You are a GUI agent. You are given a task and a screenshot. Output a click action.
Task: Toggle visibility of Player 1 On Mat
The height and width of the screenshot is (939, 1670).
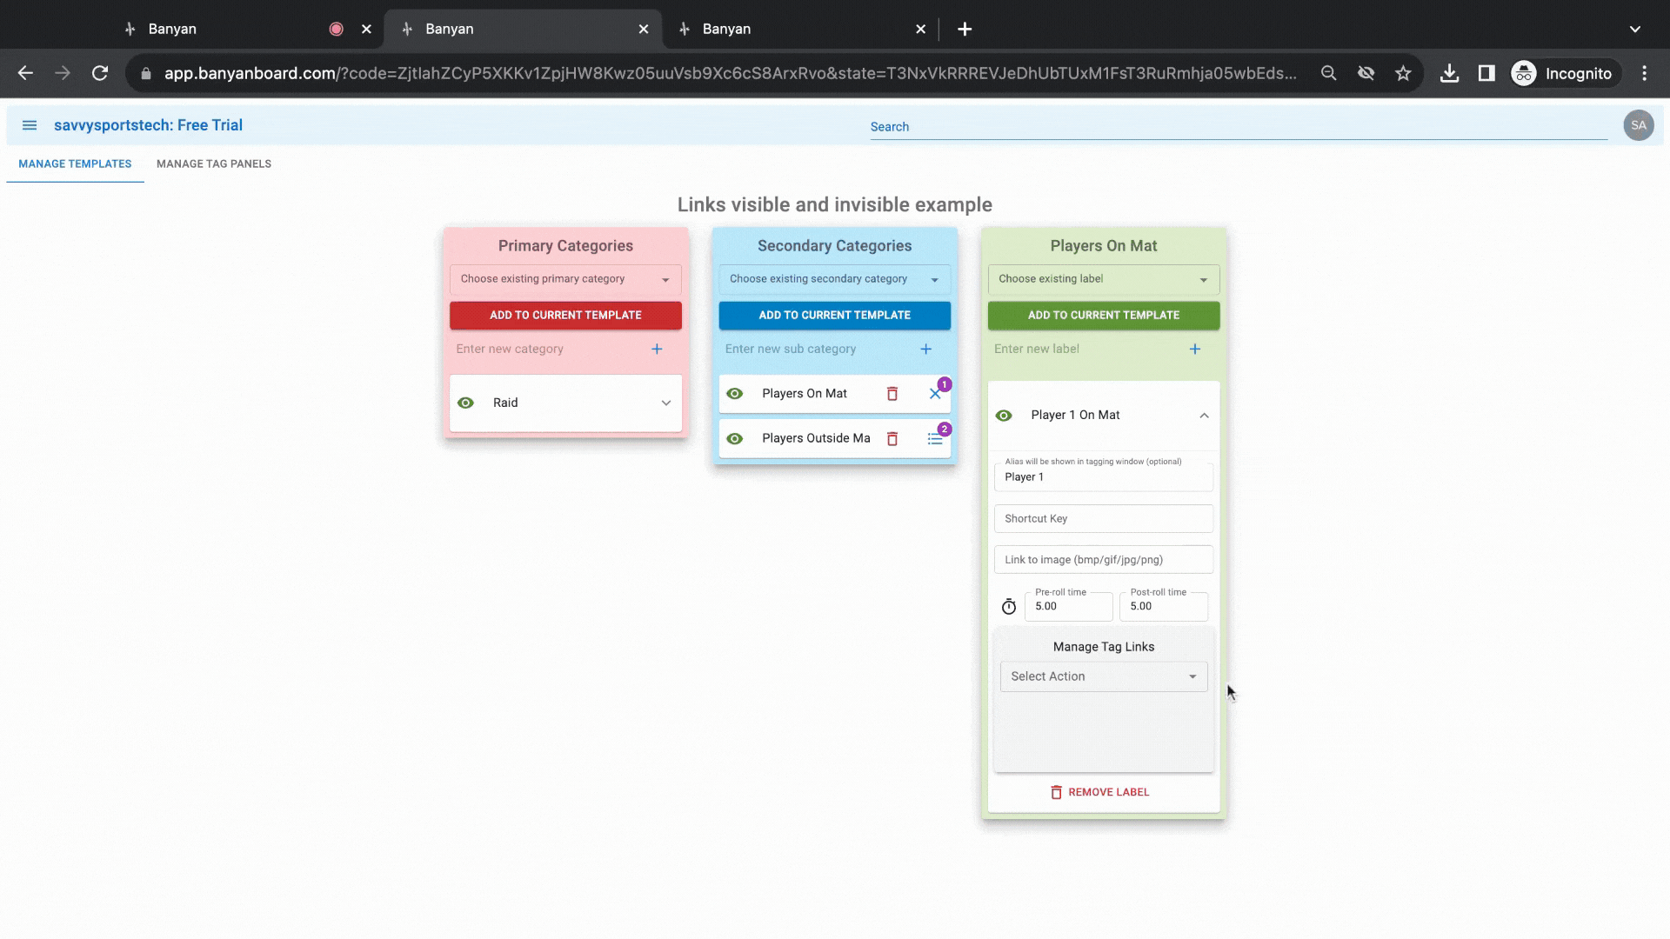pyautogui.click(x=1003, y=416)
